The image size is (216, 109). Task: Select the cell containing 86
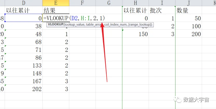click(x=24, y=57)
